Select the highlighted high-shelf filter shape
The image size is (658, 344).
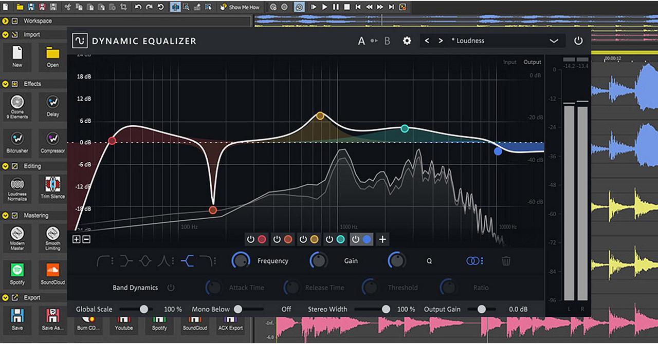[x=187, y=261]
